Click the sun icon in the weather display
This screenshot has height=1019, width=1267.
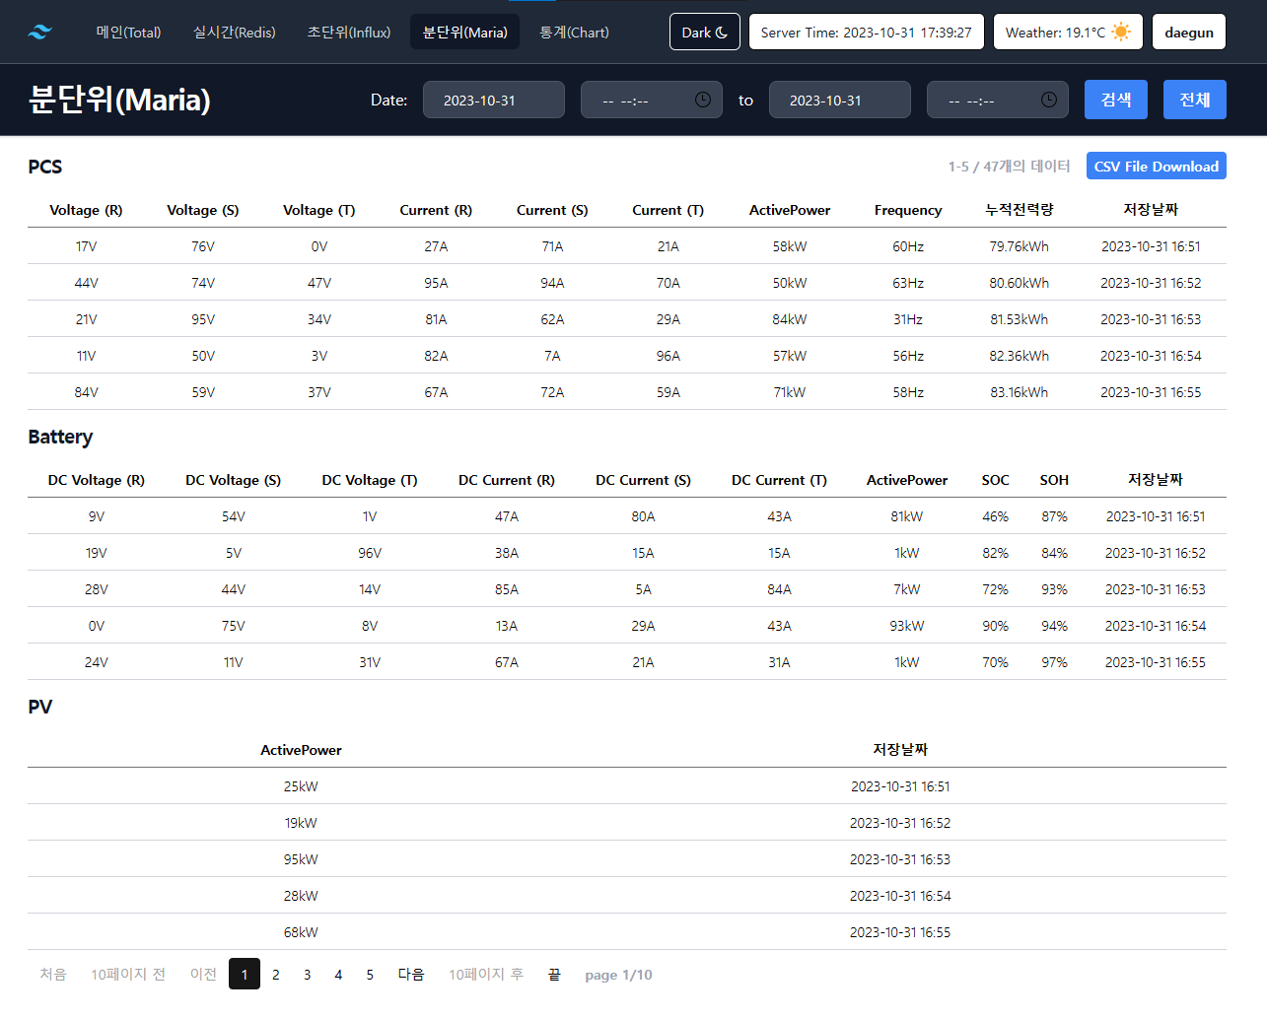[x=1120, y=31]
